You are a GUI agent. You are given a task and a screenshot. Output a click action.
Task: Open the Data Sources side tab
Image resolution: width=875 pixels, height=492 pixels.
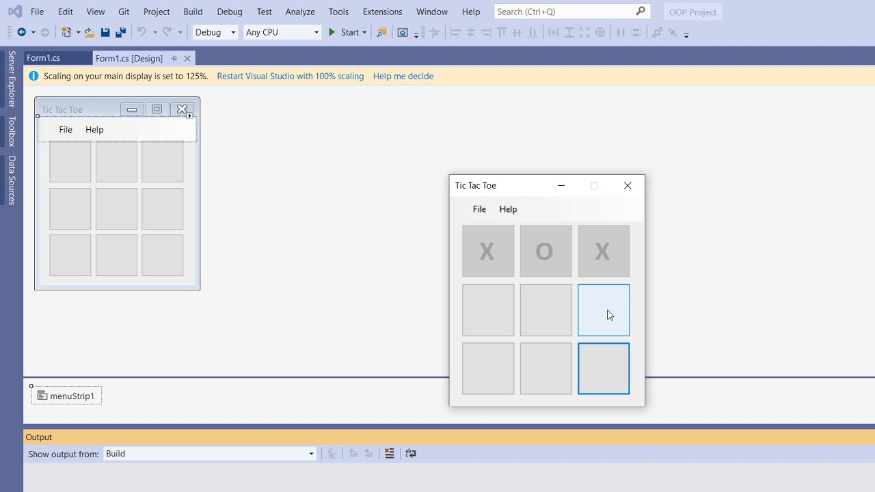click(12, 180)
